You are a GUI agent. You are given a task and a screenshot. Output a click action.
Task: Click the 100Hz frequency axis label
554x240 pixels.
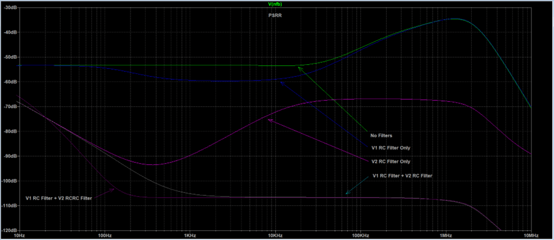105,235
